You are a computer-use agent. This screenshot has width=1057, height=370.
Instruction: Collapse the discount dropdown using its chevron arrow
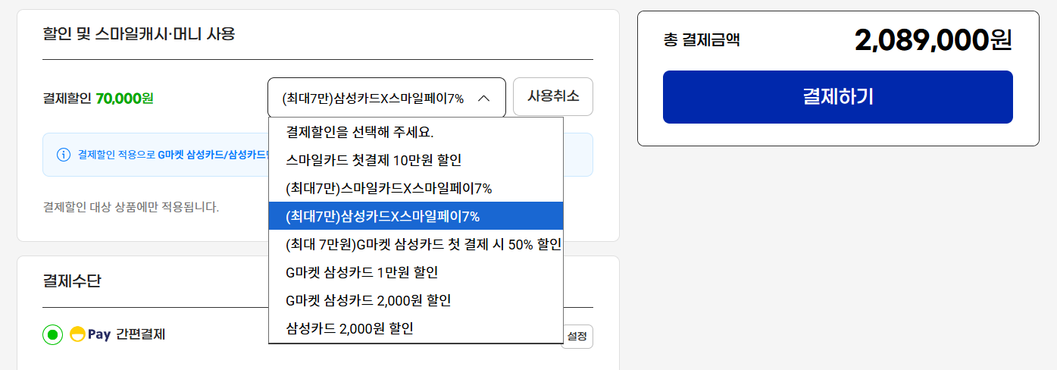(484, 98)
